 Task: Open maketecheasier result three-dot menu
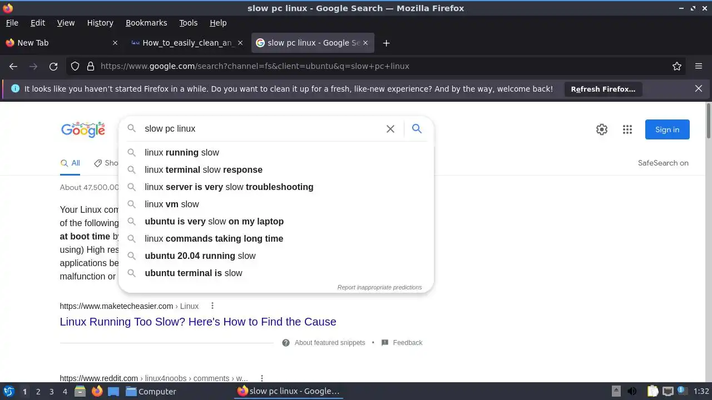coord(212,306)
